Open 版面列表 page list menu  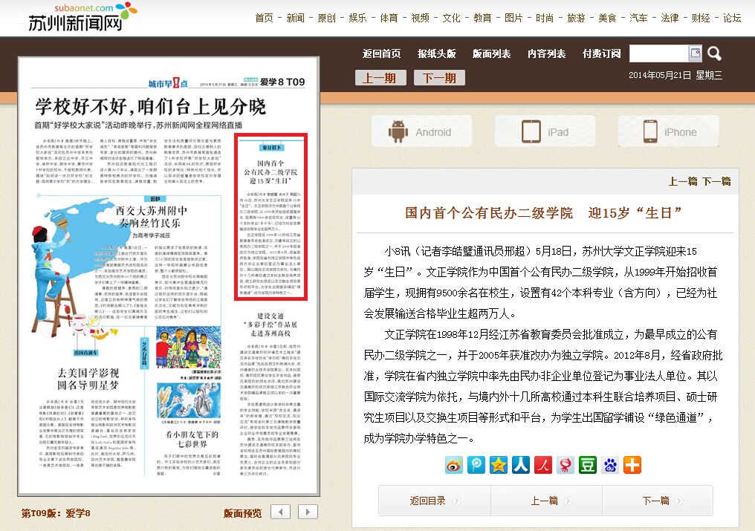[x=491, y=53]
